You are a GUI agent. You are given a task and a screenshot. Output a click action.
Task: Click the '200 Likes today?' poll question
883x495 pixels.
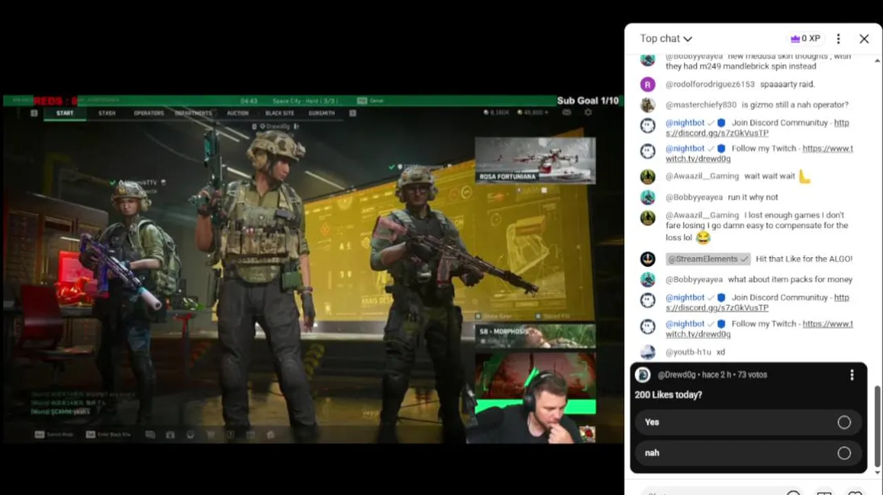[668, 395]
